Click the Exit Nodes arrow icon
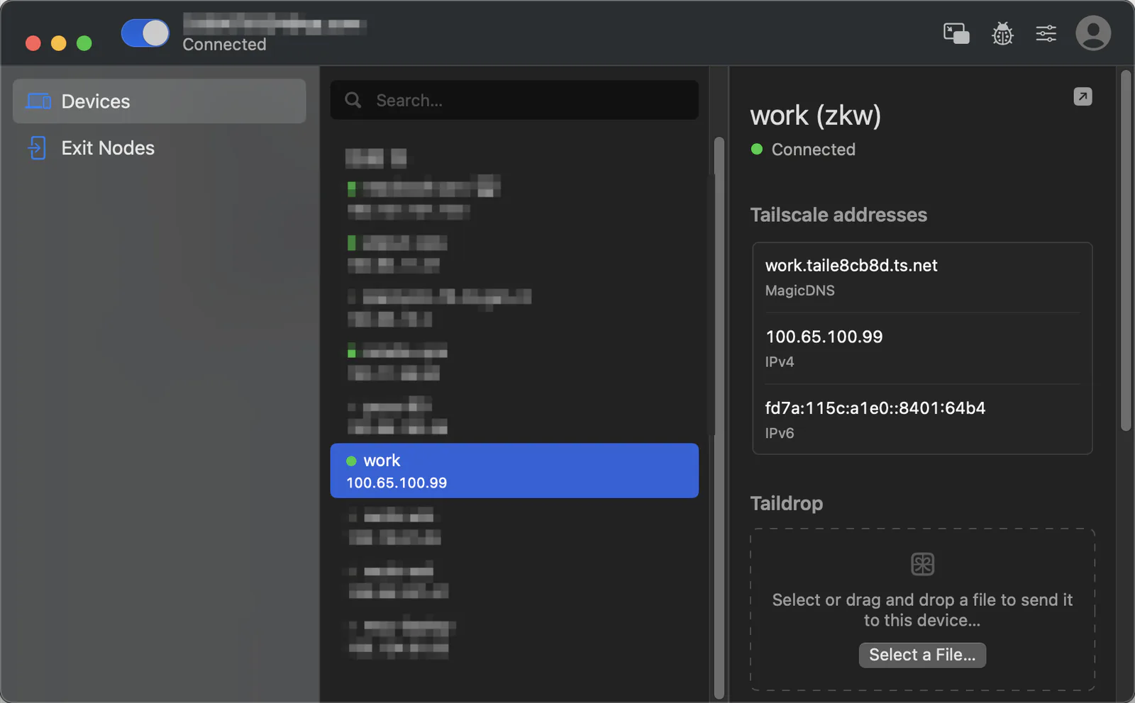 click(37, 148)
